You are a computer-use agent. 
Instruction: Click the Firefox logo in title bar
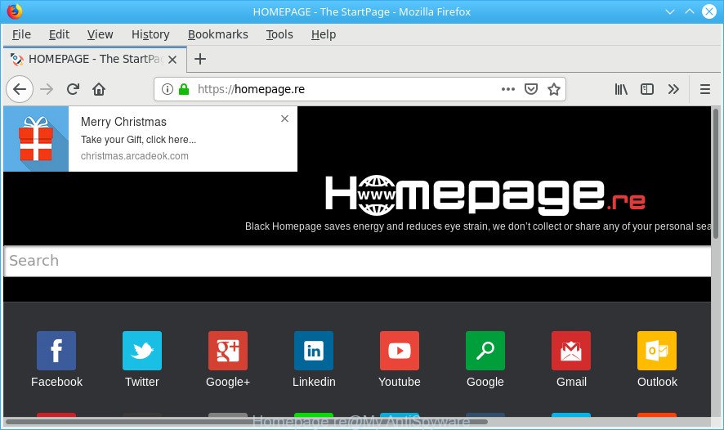pos(15,11)
